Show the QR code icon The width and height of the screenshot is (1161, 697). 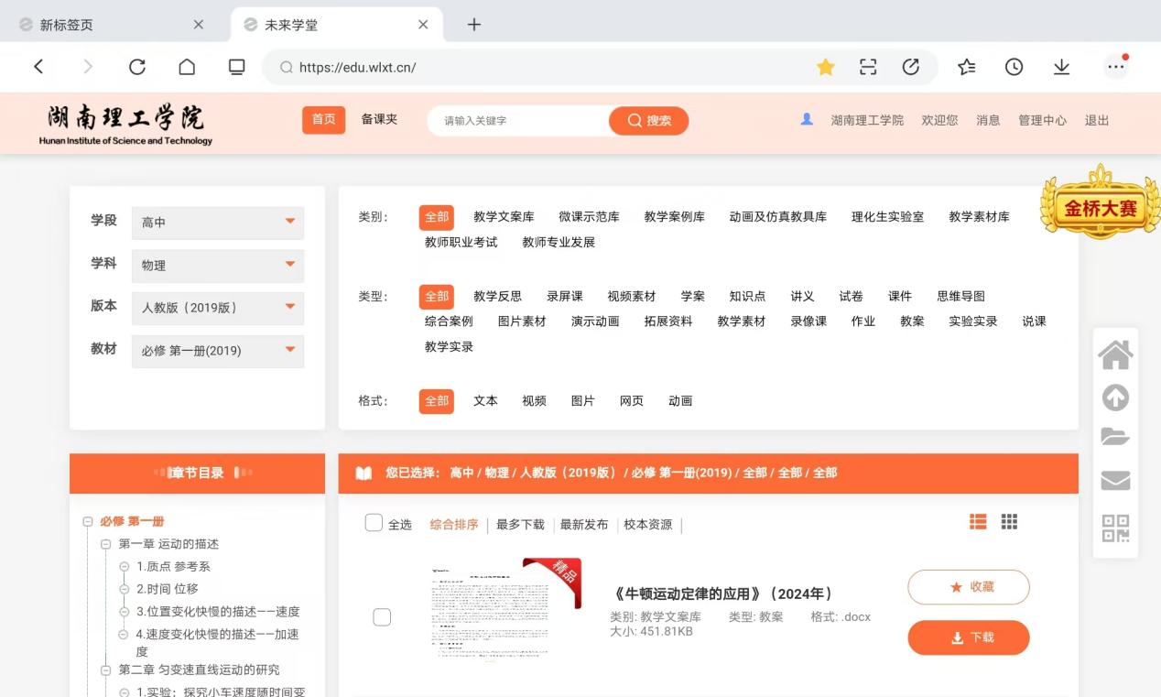[x=1114, y=528]
